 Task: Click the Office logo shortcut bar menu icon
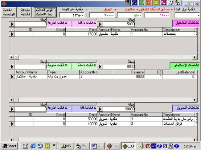127,2
